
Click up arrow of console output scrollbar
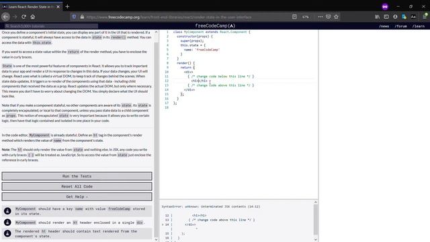tap(315, 202)
